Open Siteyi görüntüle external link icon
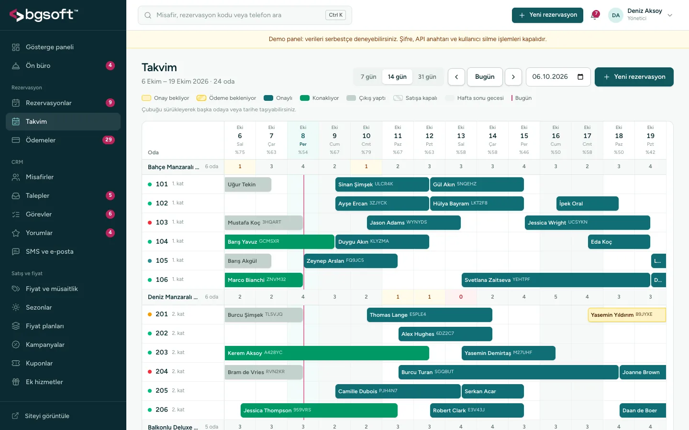This screenshot has height=430, width=689. (x=15, y=416)
